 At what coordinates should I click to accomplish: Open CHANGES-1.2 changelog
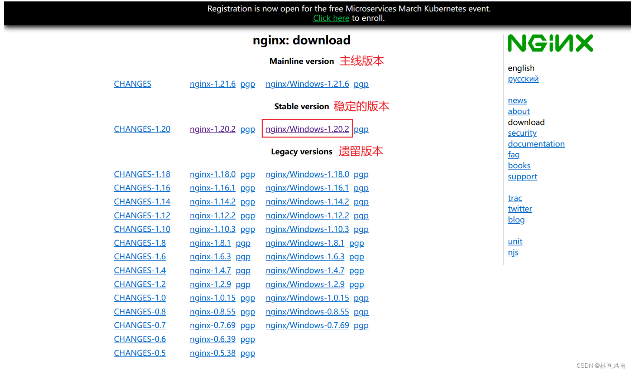click(x=140, y=284)
